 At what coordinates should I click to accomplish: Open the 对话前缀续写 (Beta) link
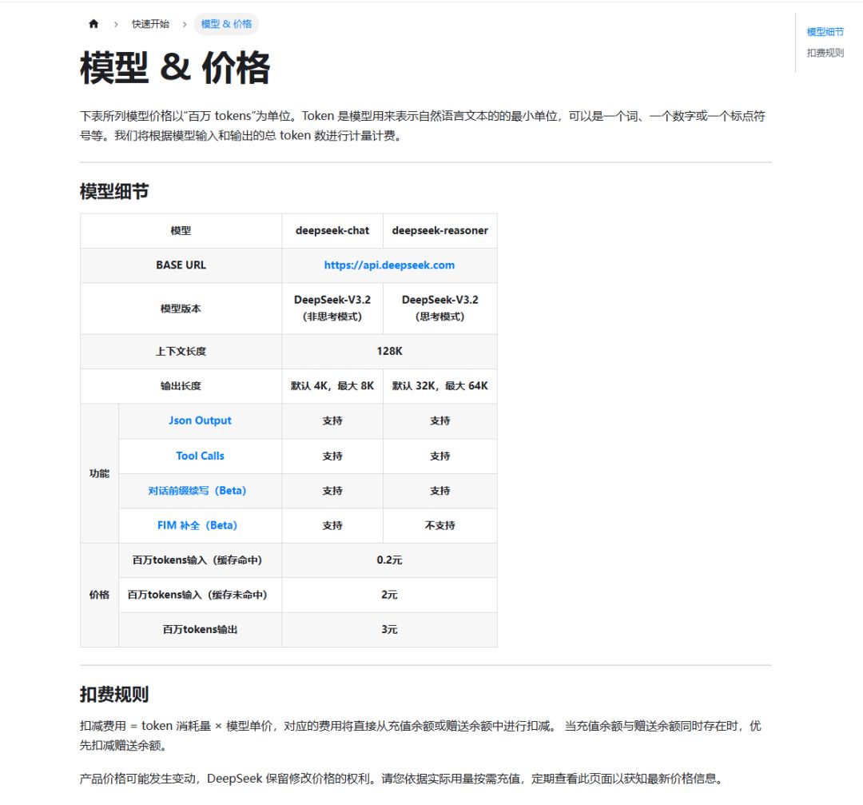coord(197,491)
